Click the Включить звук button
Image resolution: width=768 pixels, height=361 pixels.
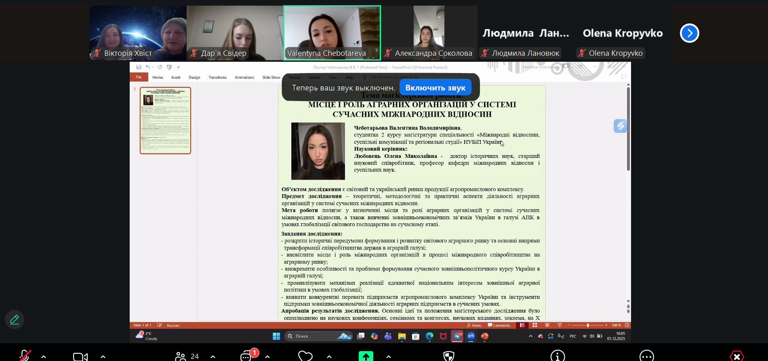pos(435,88)
